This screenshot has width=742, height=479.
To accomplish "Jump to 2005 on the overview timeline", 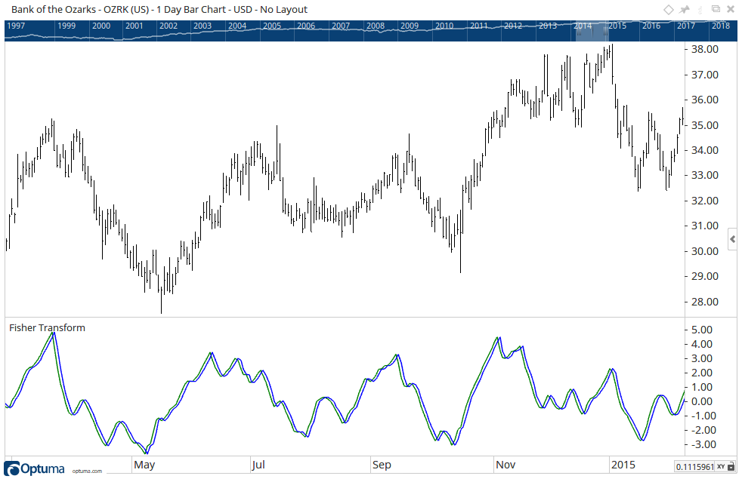I will pyautogui.click(x=272, y=26).
